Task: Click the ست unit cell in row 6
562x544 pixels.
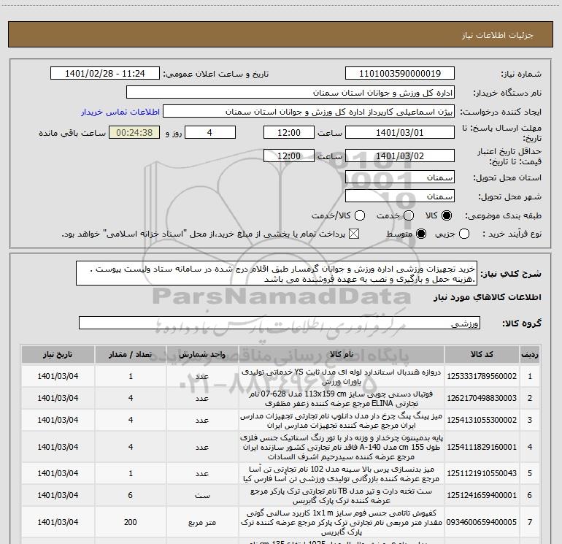Action: tap(202, 496)
